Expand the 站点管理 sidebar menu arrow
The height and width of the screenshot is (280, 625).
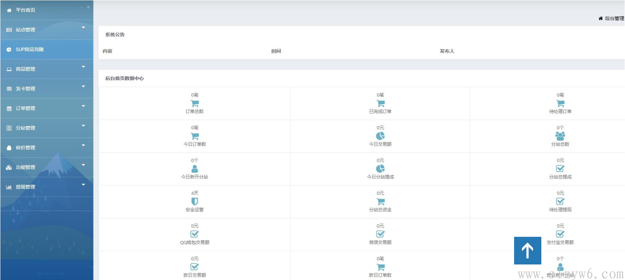point(83,28)
